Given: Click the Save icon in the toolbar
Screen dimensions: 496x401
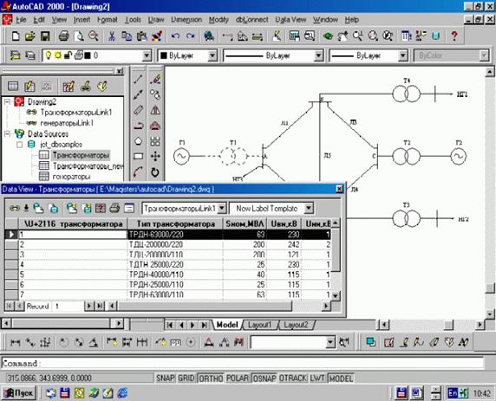Looking at the screenshot, I should pos(45,36).
